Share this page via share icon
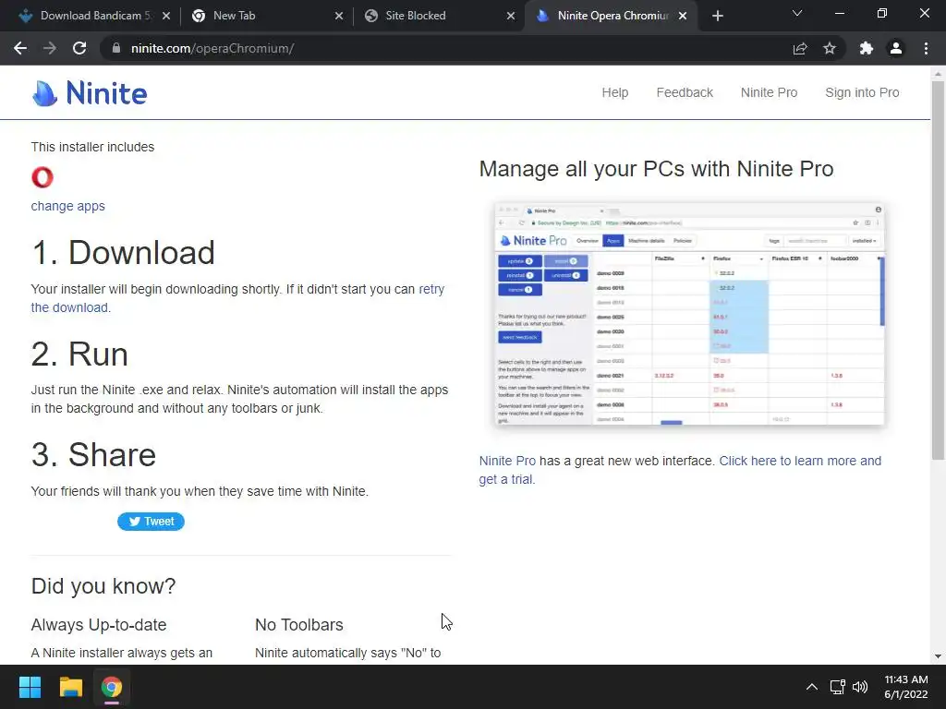The height and width of the screenshot is (709, 946). coord(800,48)
